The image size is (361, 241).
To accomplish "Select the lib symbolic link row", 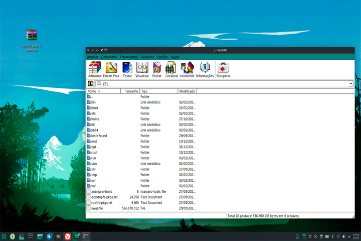I will click(141, 125).
